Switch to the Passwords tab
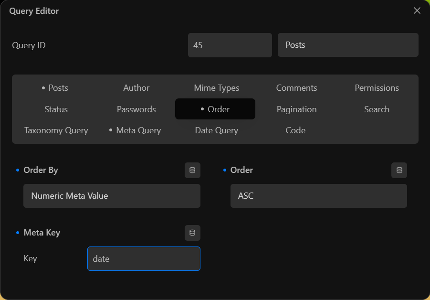 [136, 109]
